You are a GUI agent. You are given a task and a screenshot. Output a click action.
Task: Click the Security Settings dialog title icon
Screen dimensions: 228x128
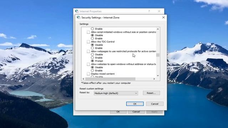[x=78, y=17]
